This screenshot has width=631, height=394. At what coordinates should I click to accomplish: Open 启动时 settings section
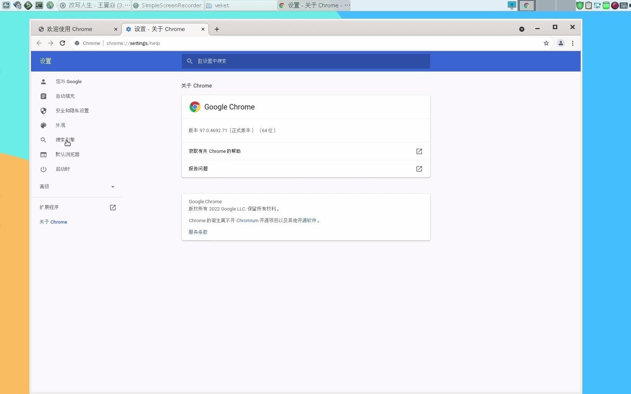[62, 169]
